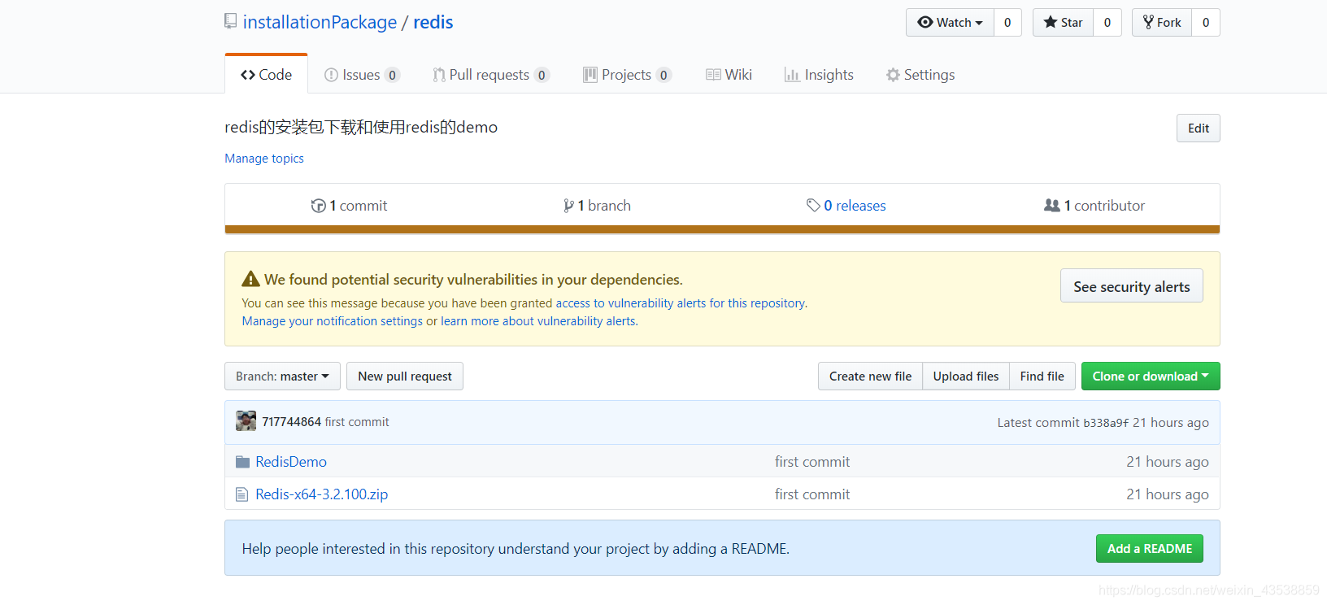The width and height of the screenshot is (1327, 605).
Task: Open the Settings tab
Action: 920,75
